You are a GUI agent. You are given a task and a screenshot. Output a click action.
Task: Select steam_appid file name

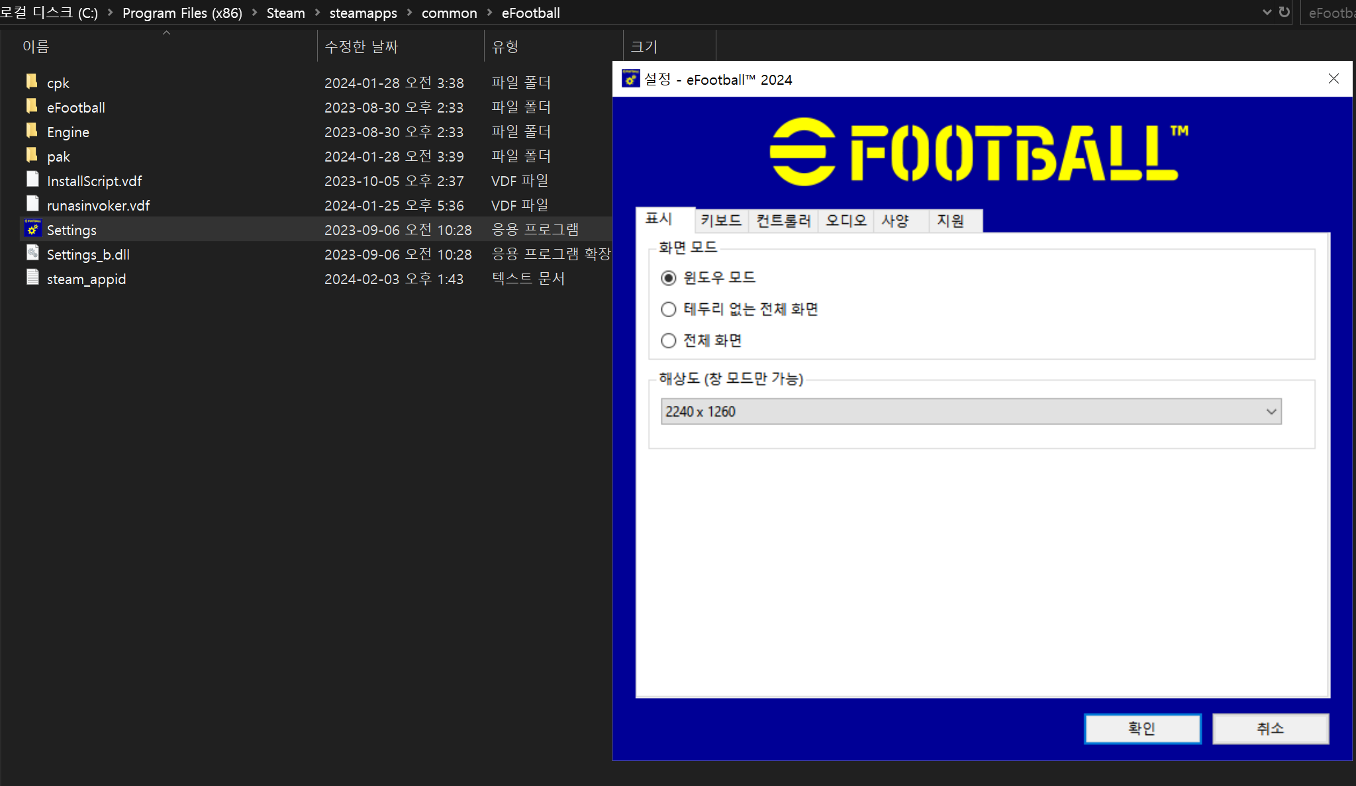[x=86, y=279]
